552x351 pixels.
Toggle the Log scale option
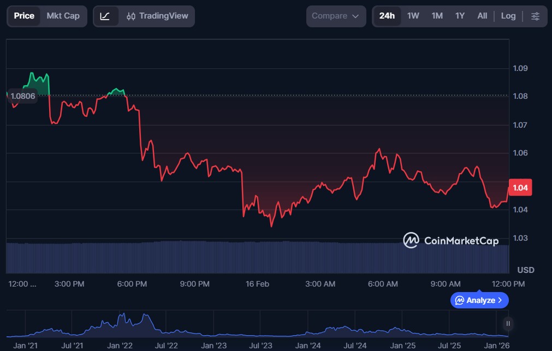508,16
